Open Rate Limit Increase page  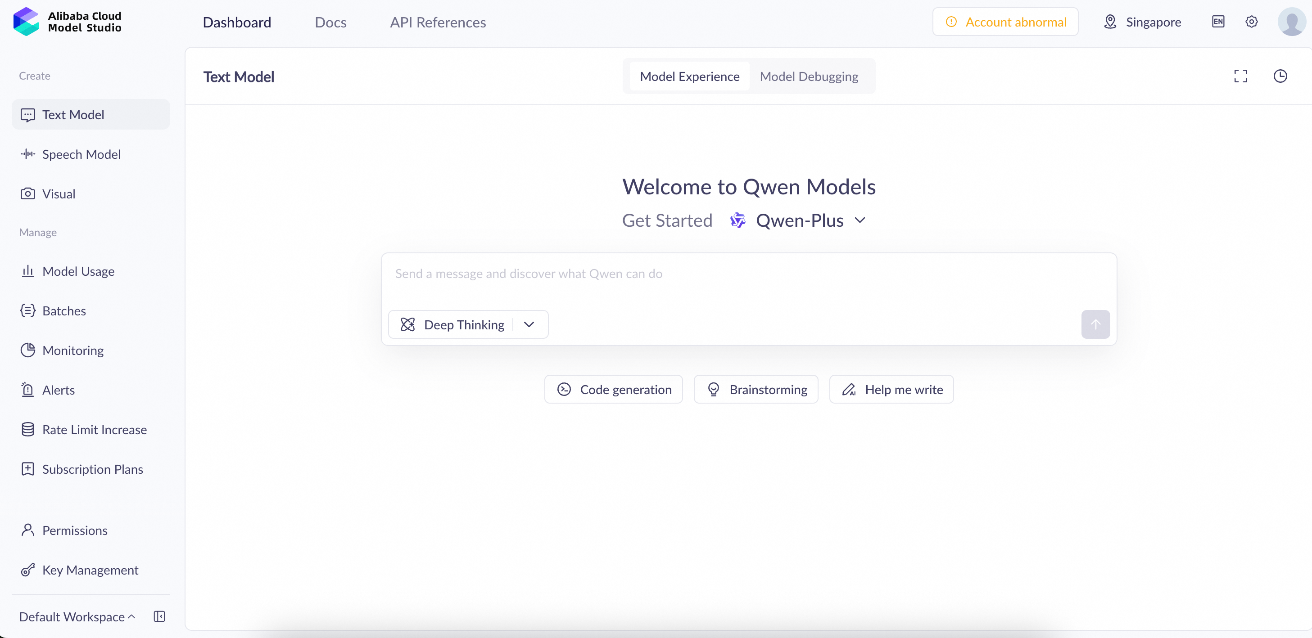90,430
